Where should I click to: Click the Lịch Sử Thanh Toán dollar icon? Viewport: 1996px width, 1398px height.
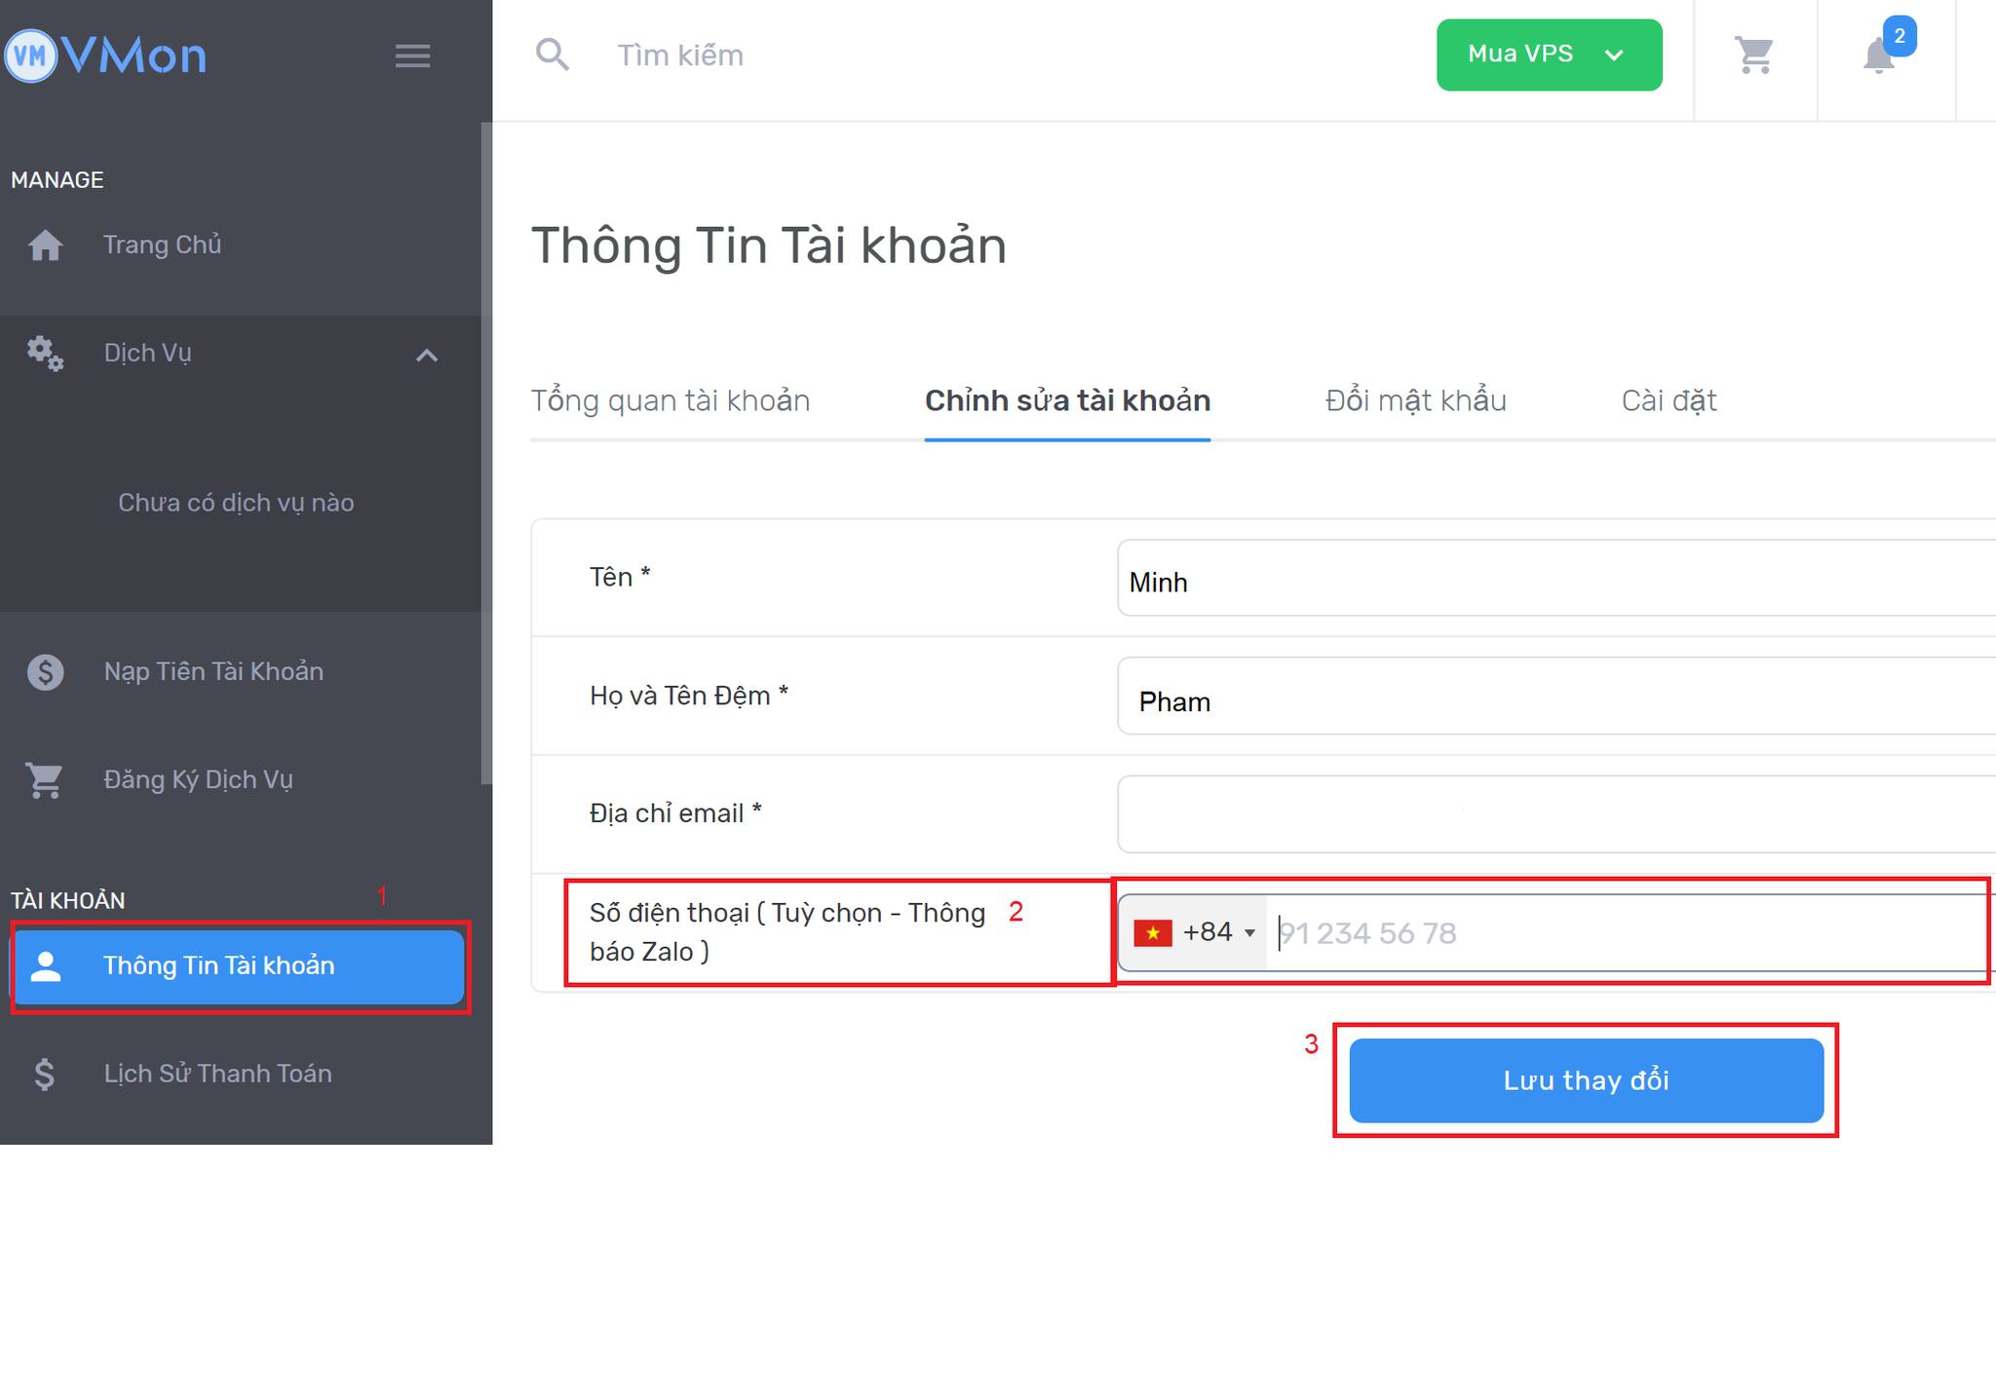click(x=45, y=1074)
